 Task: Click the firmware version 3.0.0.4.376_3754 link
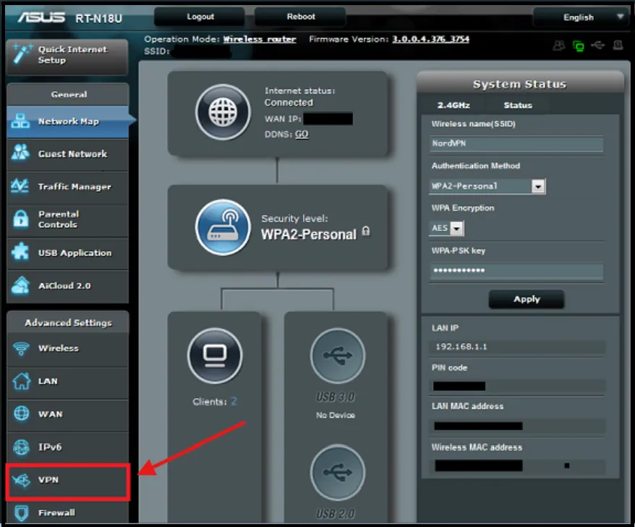[x=430, y=39]
